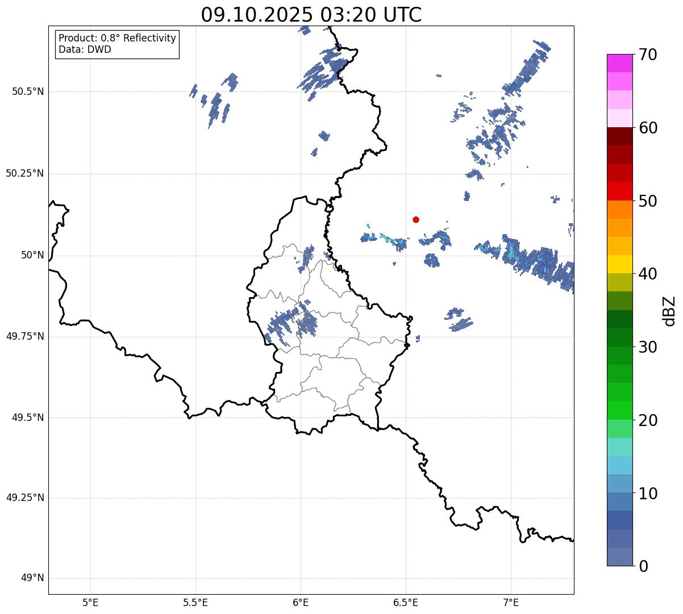
Task: Click the Data: DWD text
Action: 85,49
